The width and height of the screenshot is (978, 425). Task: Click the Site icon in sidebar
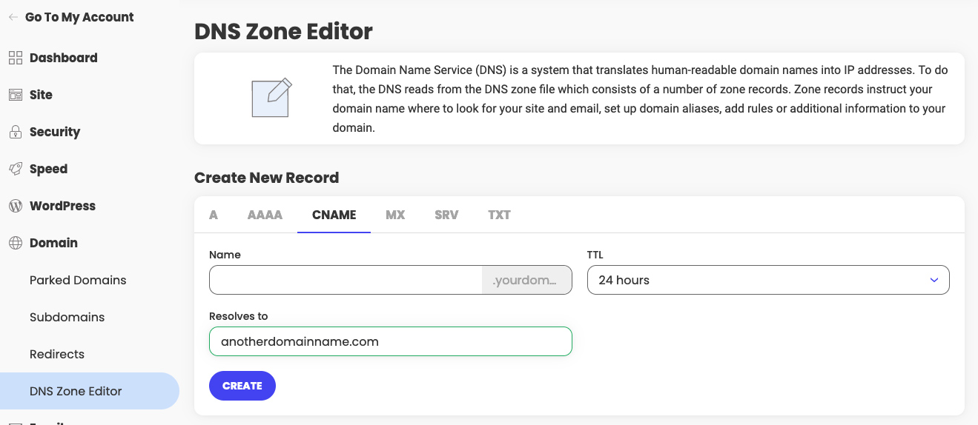click(16, 95)
